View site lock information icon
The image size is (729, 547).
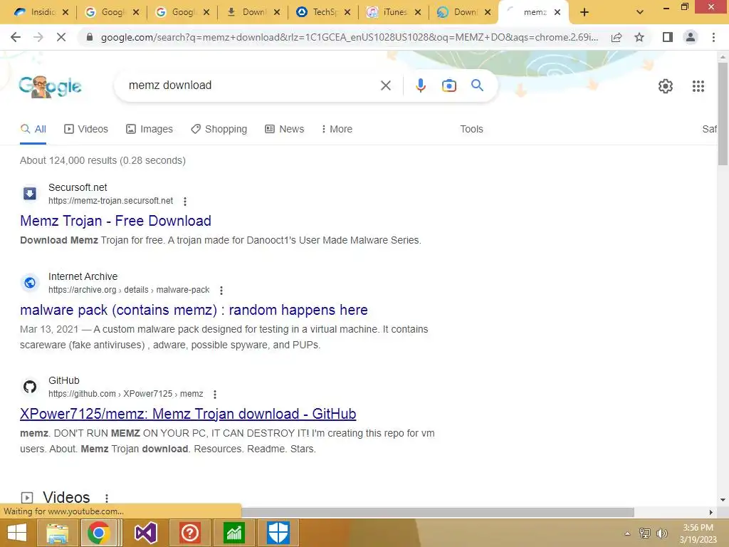click(x=90, y=37)
